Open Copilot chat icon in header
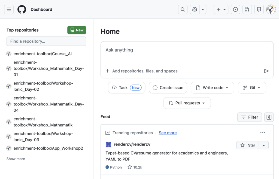This screenshot has height=179, width=279. click(195, 10)
